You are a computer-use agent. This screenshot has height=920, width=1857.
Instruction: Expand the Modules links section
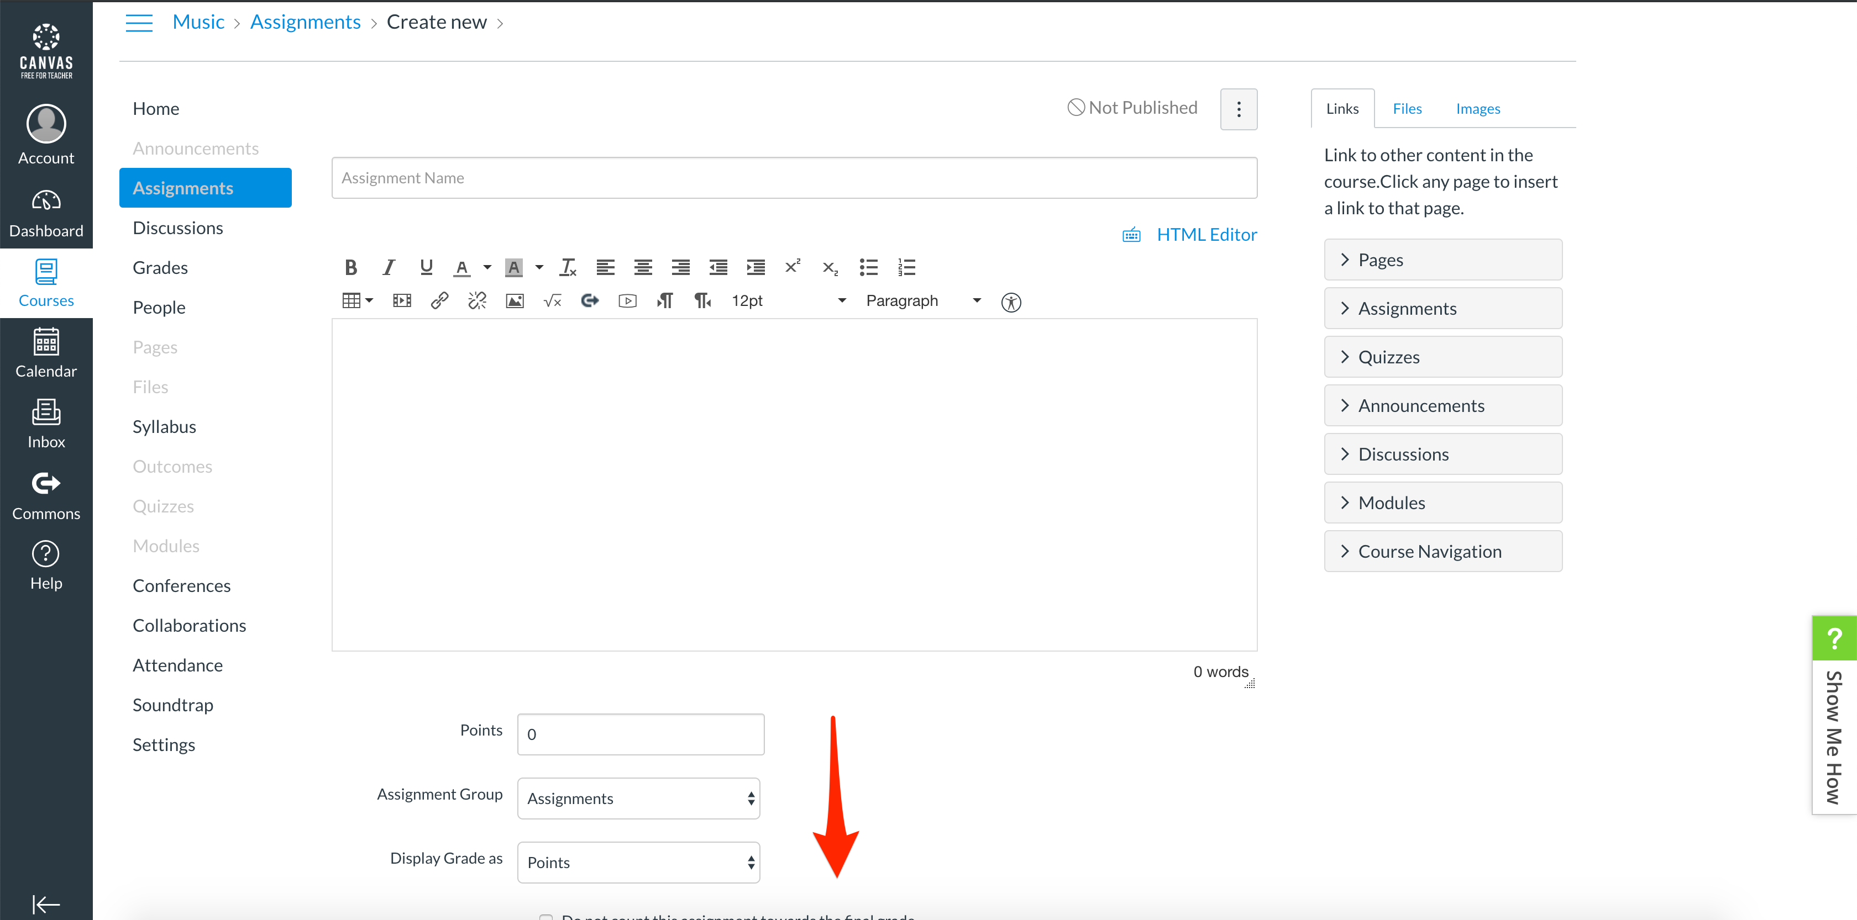click(x=1442, y=503)
